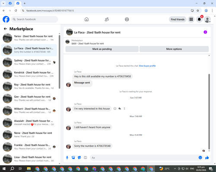Open Windows Start menu
216x172 pixels.
[x=4, y=169]
